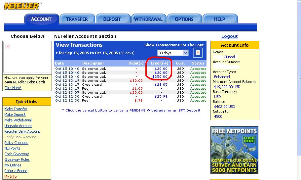
Task: Click the $19,200.00 USD maximum balance
Action: pos(227,87)
